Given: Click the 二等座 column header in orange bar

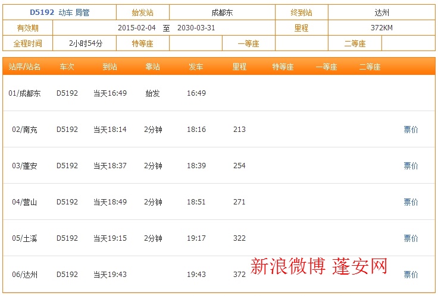Looking at the screenshot, I should [x=370, y=67].
